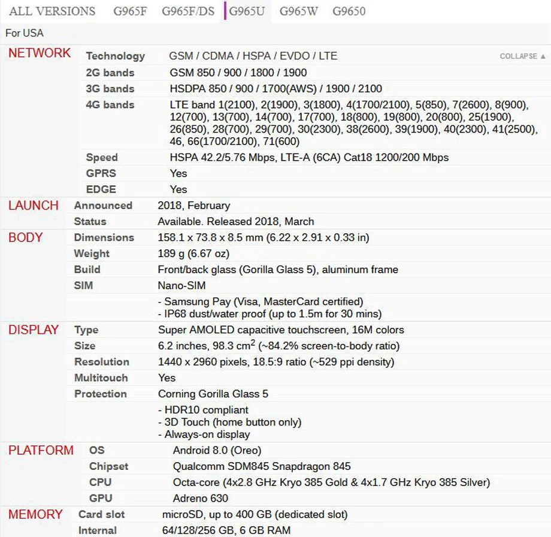Image resolution: width=551 pixels, height=537 pixels.
Task: Click the HSDPA 3G bands value
Action: [x=276, y=89]
